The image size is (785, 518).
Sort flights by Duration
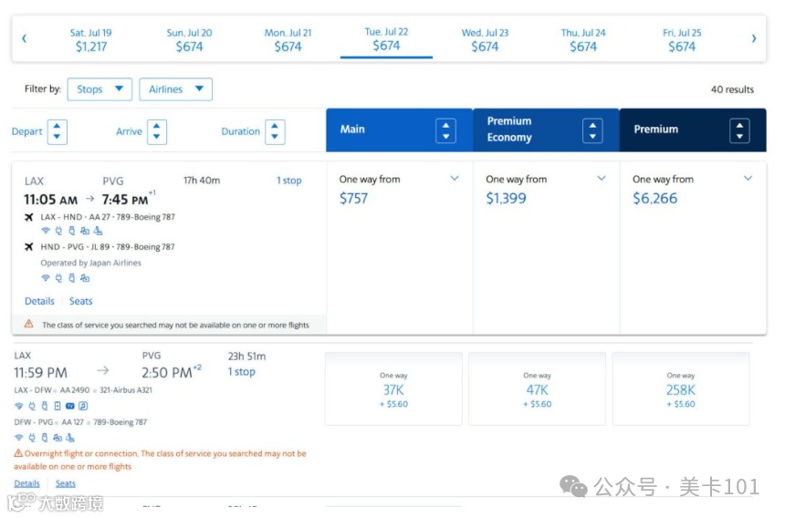(275, 132)
